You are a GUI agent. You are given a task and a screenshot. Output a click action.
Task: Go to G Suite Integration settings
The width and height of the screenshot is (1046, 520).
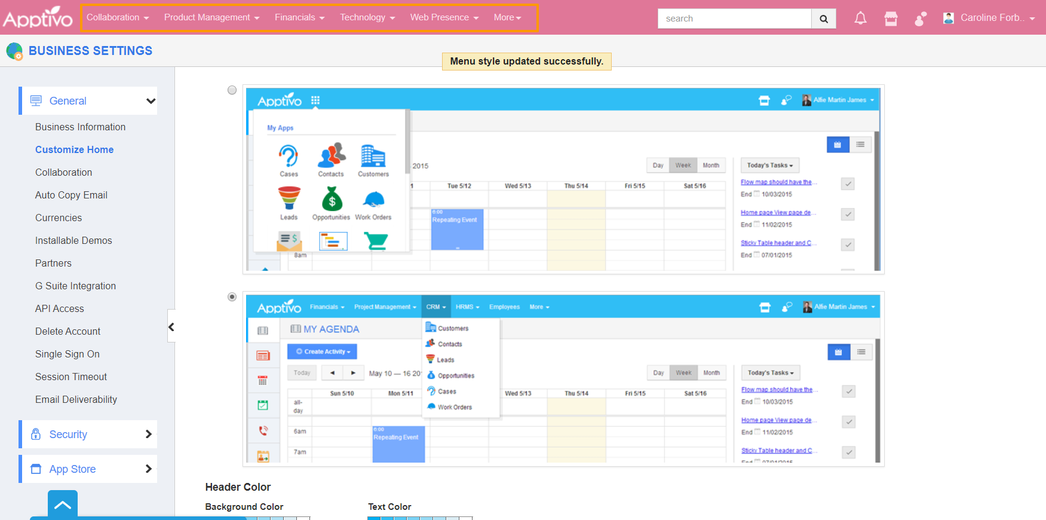click(x=75, y=286)
